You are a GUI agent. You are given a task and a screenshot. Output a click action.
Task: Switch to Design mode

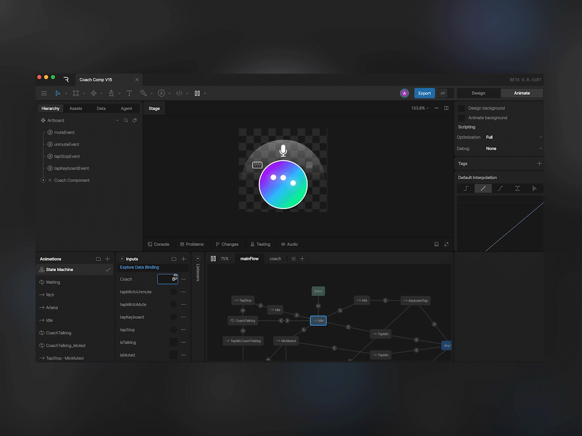tap(478, 93)
